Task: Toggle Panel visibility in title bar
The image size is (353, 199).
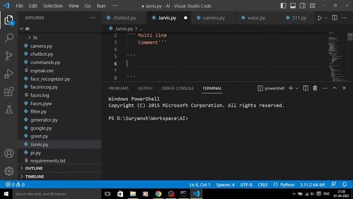Action: coord(293,6)
